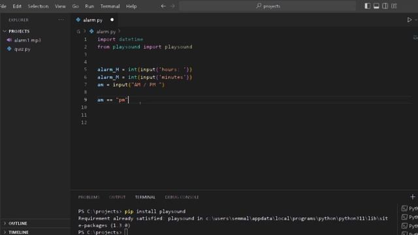Toggle the secondary side bar layout icon
The width and height of the screenshot is (418, 235).
pyautogui.click(x=385, y=6)
